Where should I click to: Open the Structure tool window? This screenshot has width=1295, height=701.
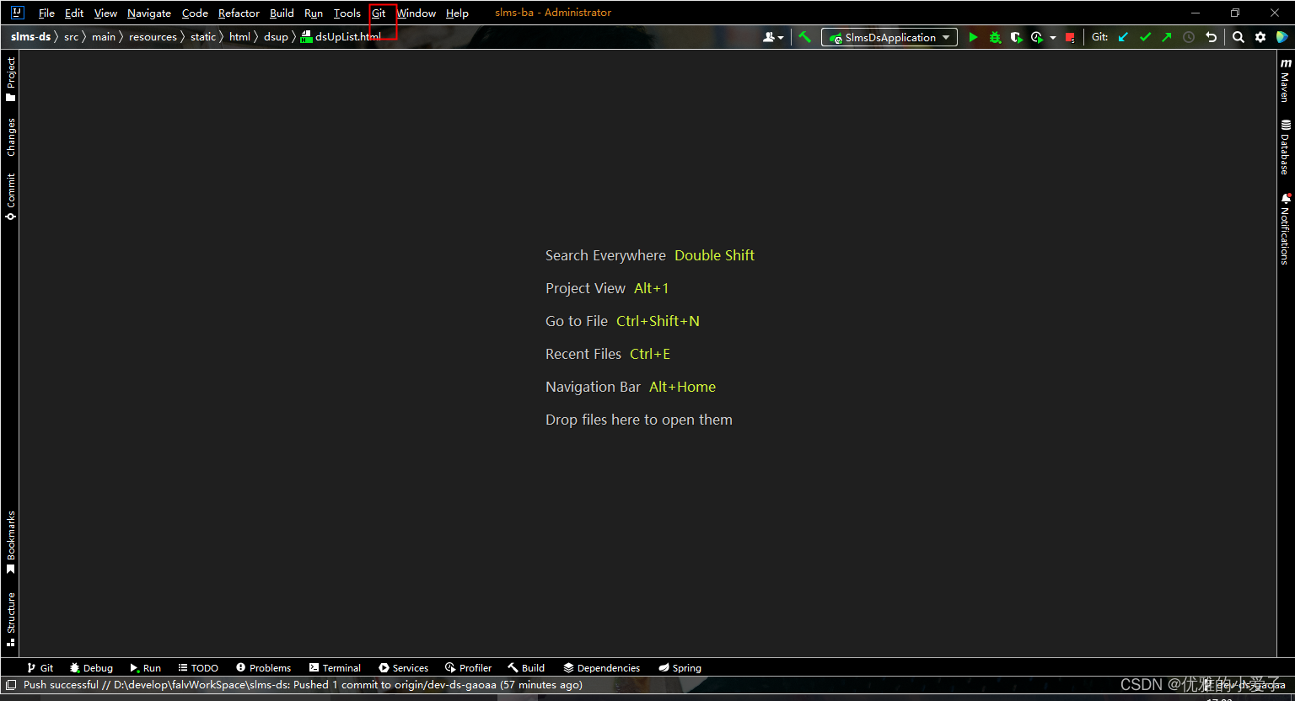click(x=11, y=619)
